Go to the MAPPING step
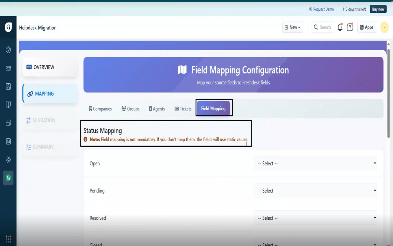This screenshot has width=393, height=246. click(x=50, y=94)
